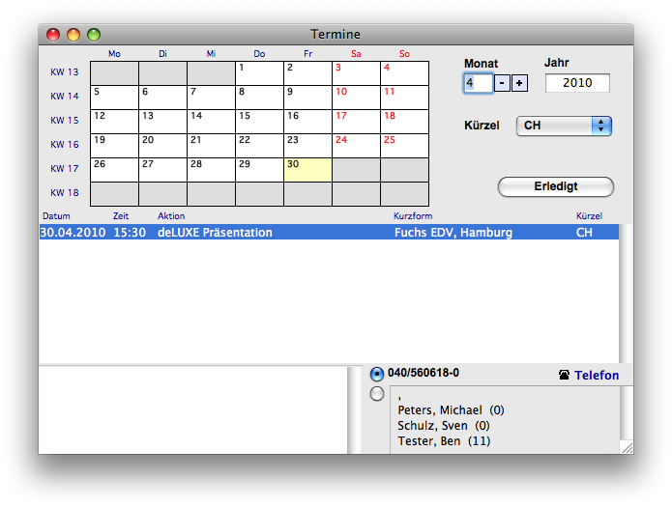Click the Monat input field
The image size is (672, 507).
pos(478,83)
